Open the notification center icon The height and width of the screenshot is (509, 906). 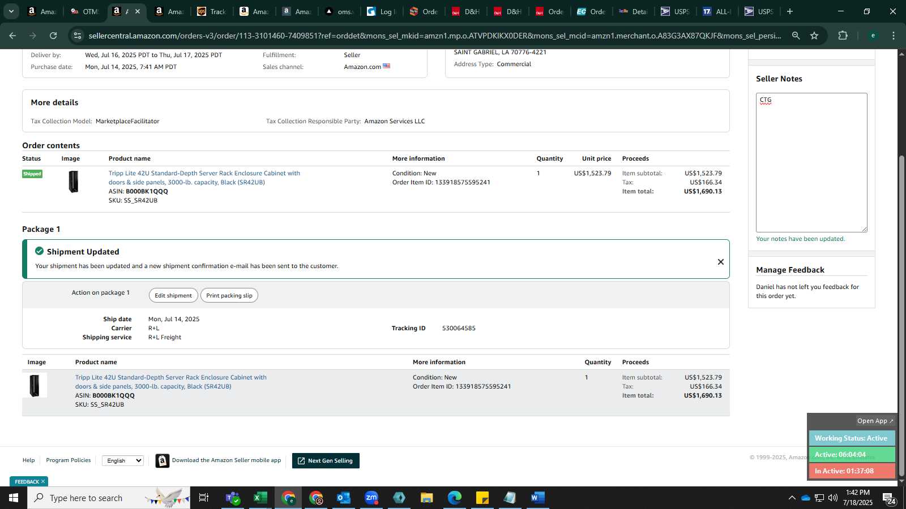click(889, 499)
